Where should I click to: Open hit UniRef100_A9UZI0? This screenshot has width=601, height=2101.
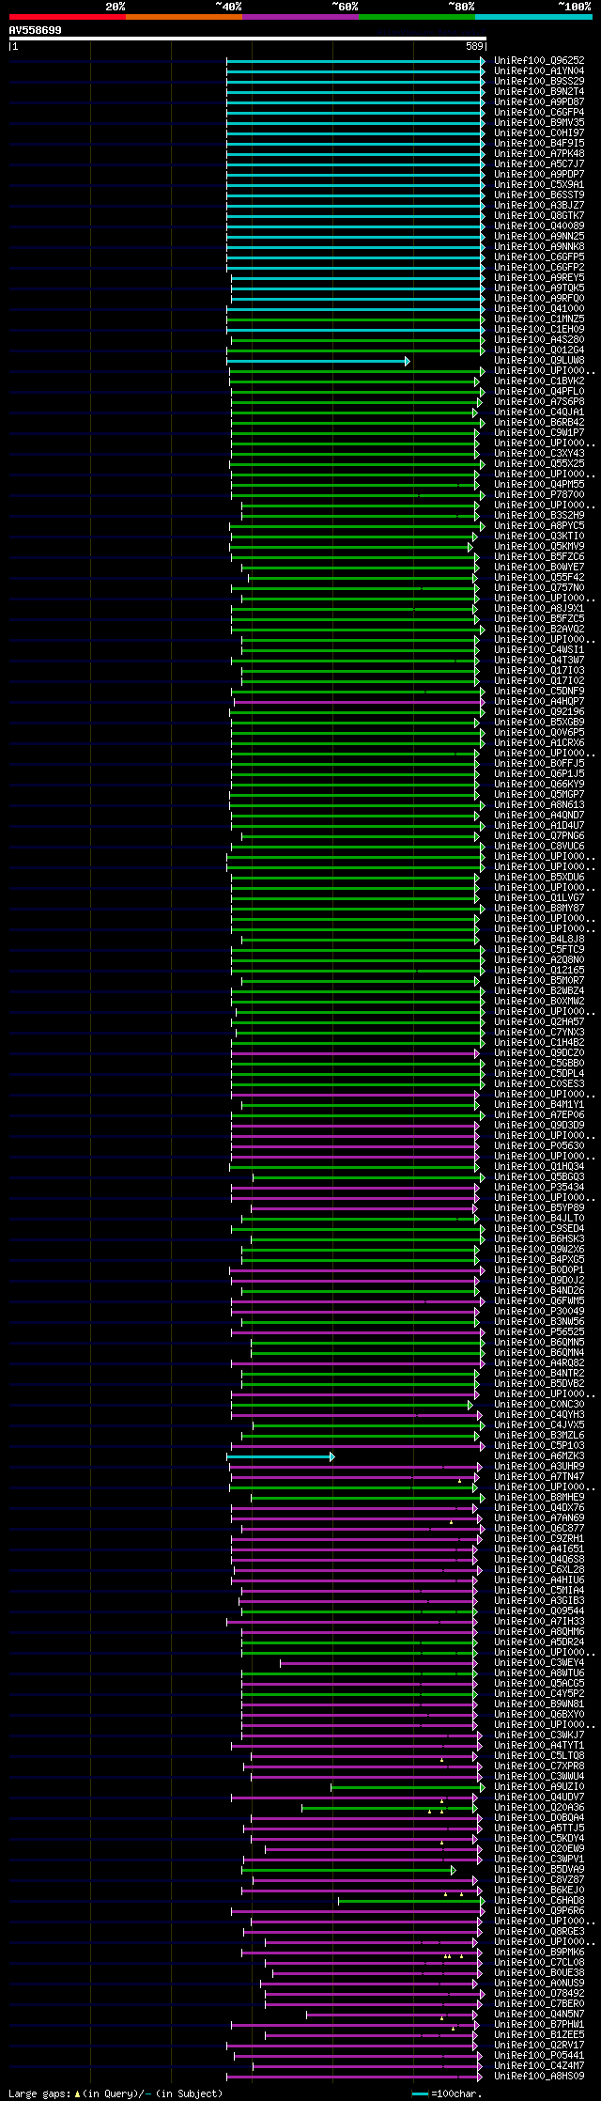tap(539, 1787)
